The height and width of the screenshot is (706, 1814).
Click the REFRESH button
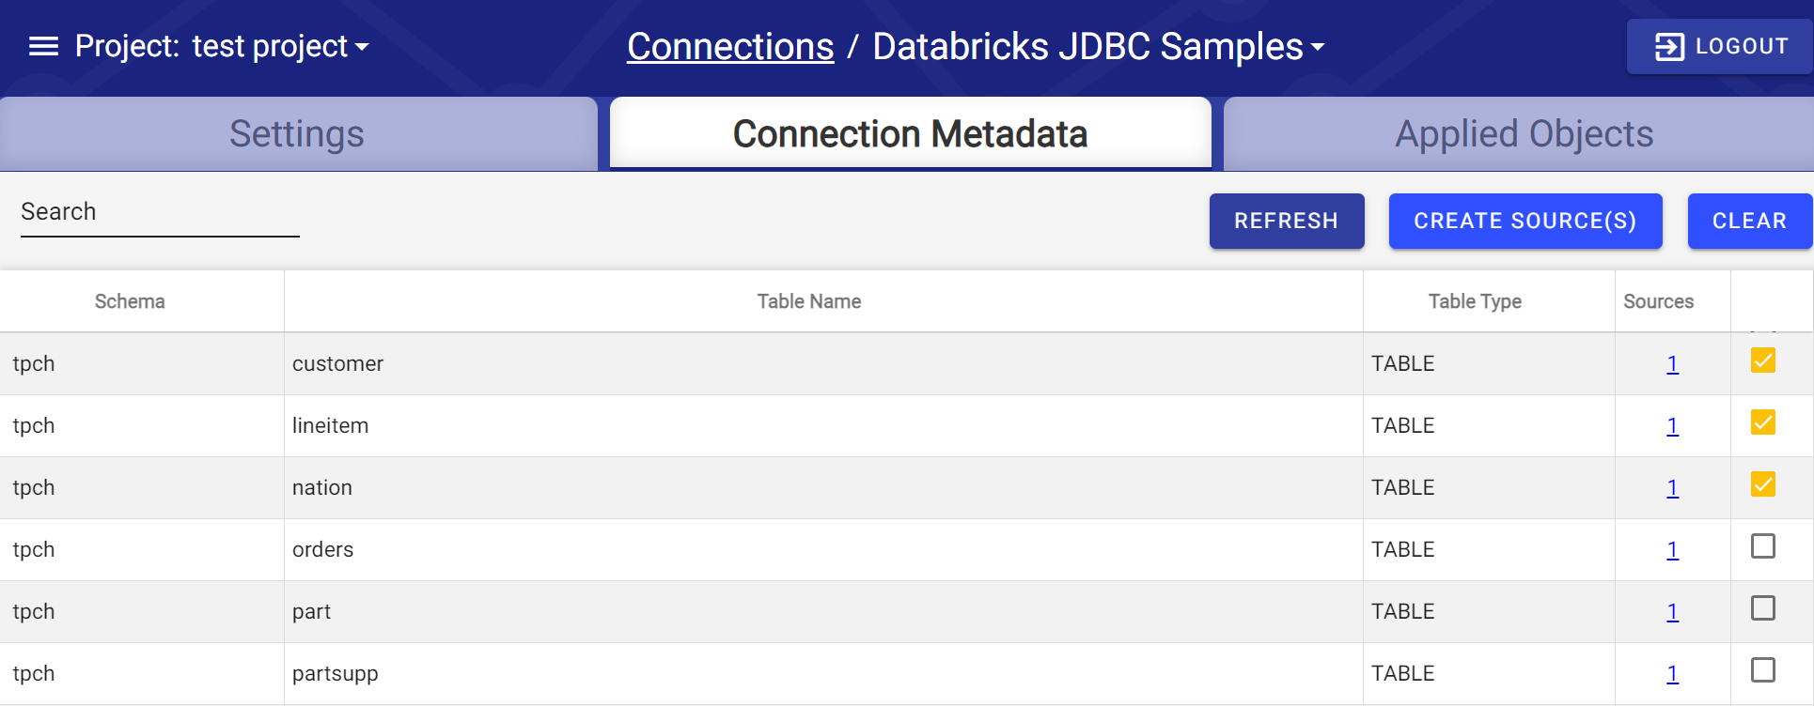tap(1287, 221)
